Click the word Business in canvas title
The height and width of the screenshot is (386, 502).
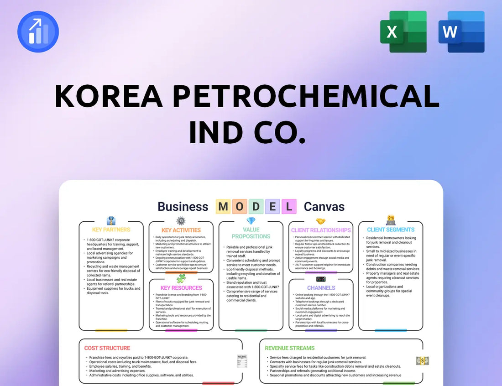coord(183,207)
